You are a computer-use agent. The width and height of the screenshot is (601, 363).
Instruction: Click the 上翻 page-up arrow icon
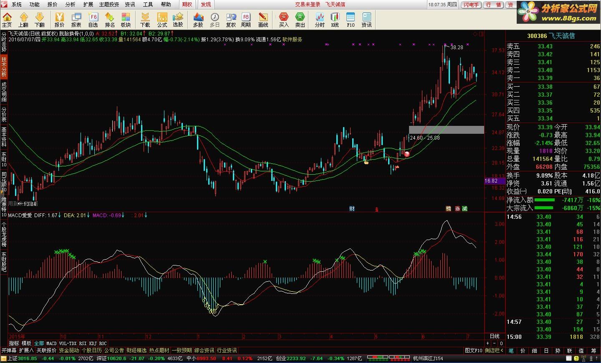(x=23, y=20)
